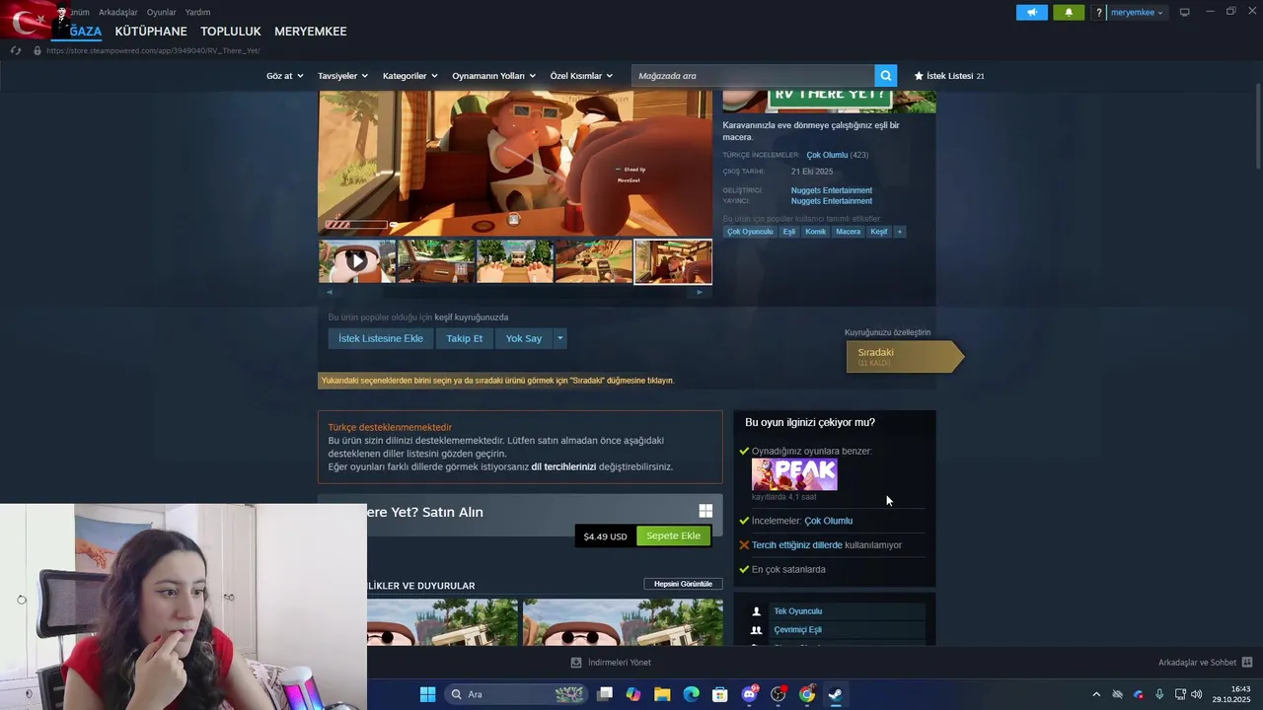Open File Explorer from taskbar

click(x=662, y=694)
